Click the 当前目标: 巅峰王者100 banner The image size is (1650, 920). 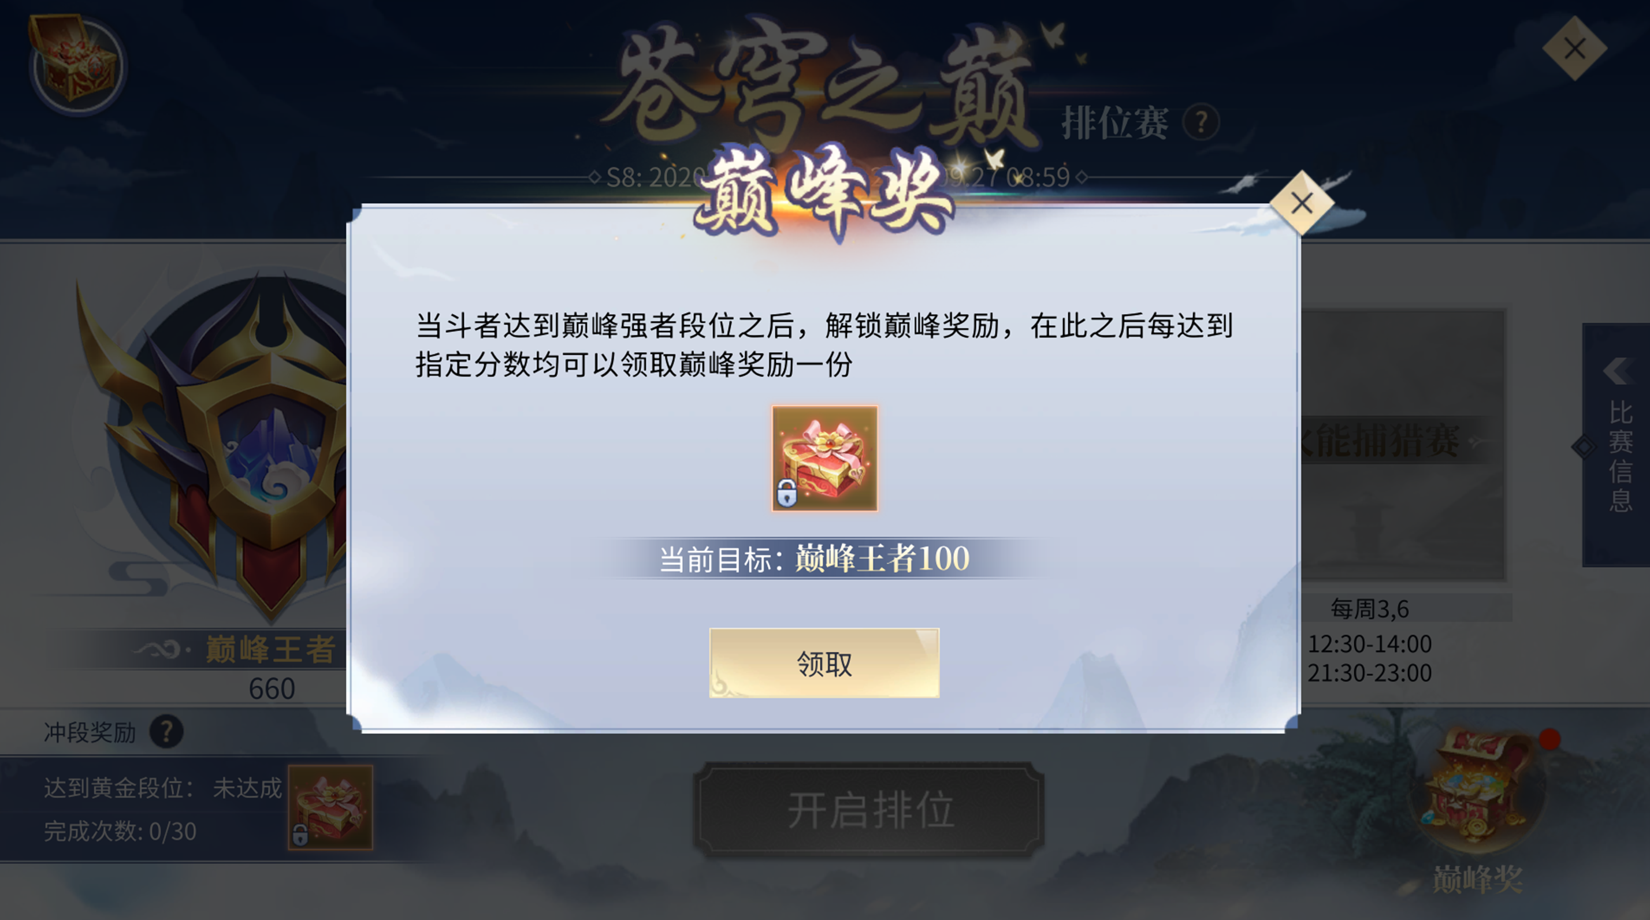click(x=815, y=558)
